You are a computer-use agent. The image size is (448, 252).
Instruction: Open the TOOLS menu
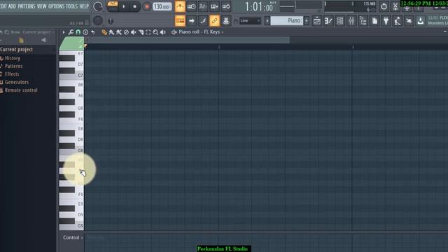71,6
